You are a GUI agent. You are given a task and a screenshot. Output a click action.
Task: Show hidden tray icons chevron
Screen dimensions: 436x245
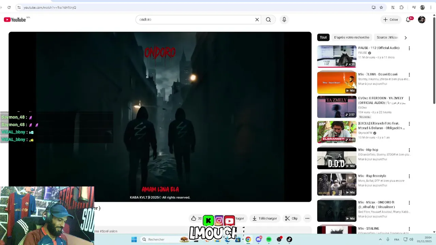(380, 240)
